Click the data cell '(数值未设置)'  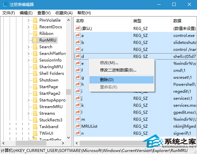pos(184,29)
